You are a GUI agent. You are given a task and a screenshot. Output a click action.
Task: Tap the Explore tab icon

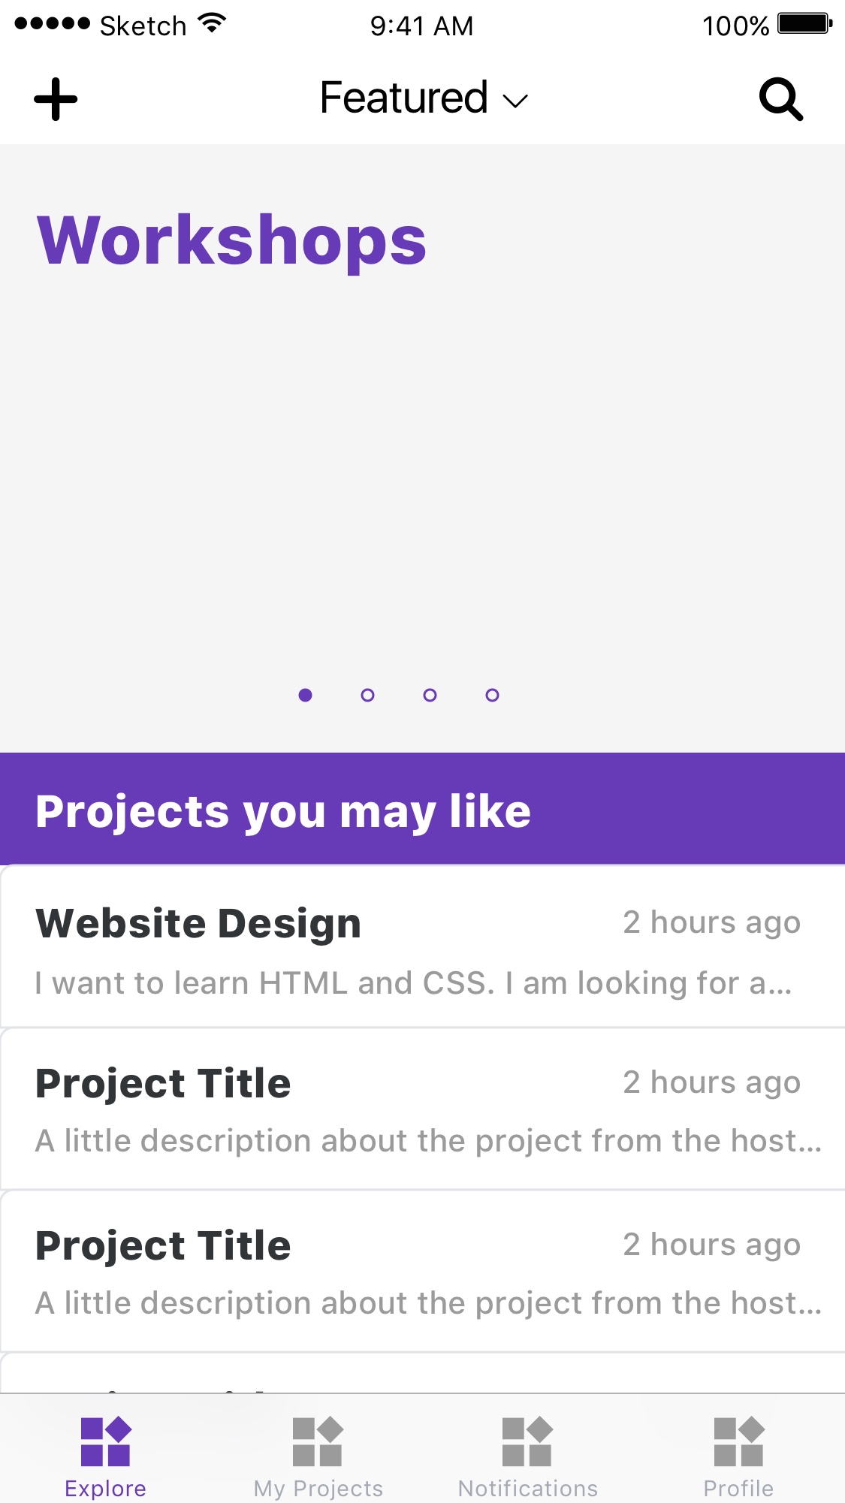coord(106,1441)
